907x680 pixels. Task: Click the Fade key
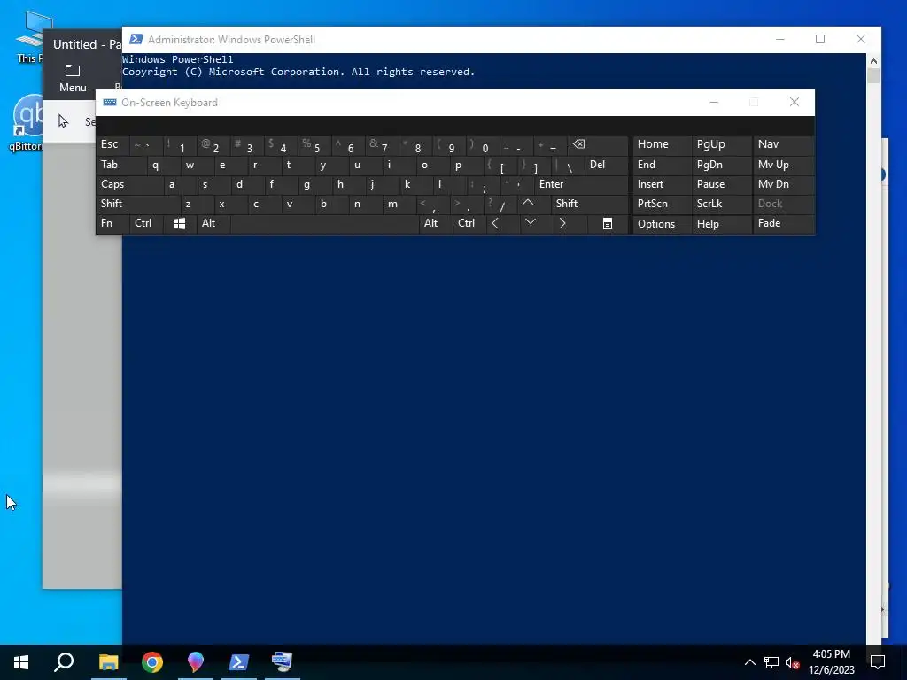click(783, 223)
